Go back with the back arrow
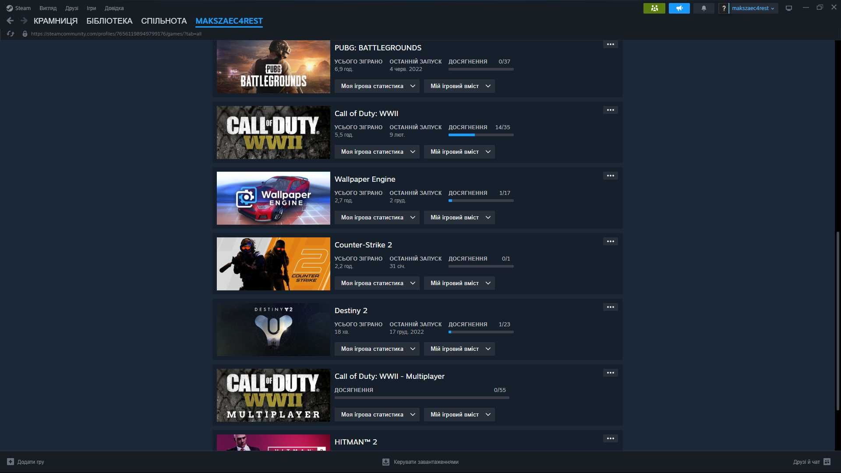Viewport: 841px width, 473px height. click(10, 21)
